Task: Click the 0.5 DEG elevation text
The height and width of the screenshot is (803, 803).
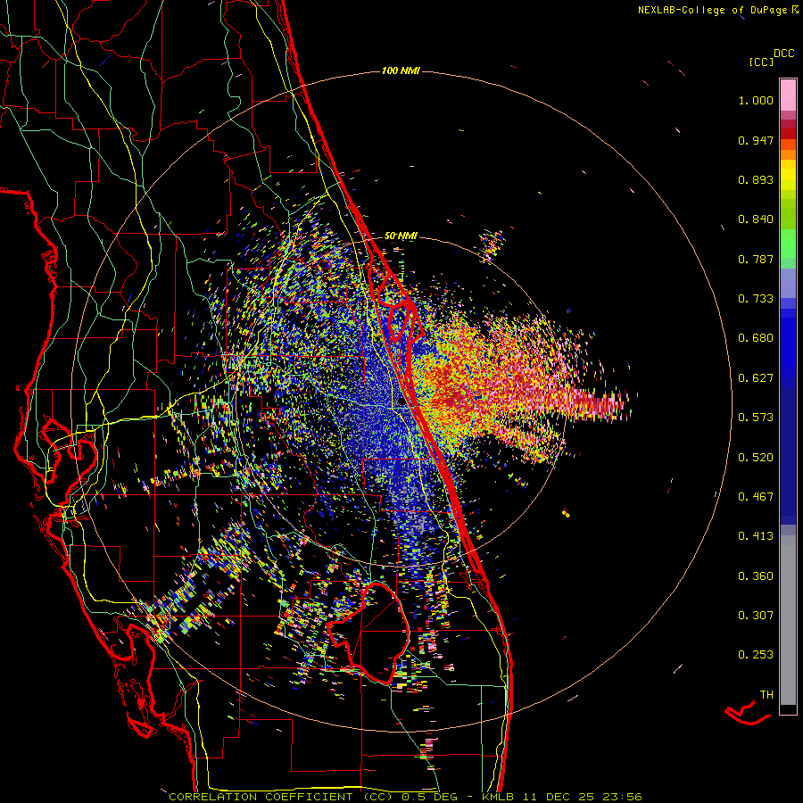Action: click(428, 797)
